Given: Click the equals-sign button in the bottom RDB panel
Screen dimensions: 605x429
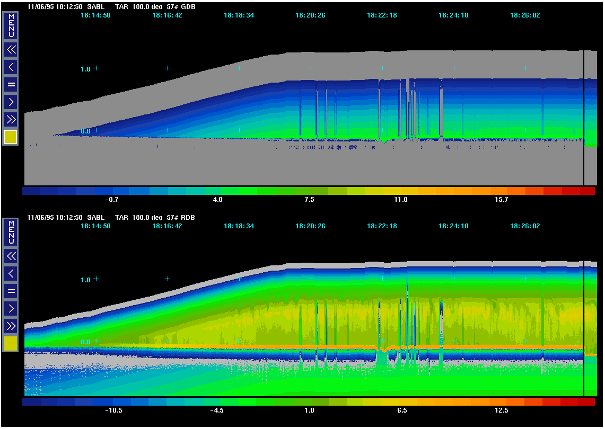Looking at the screenshot, I should coord(11,291).
